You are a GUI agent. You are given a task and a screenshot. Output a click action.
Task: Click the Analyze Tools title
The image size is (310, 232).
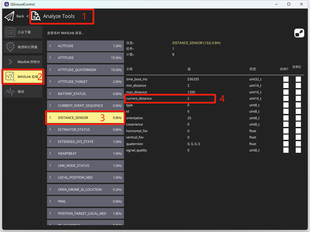(x=59, y=16)
